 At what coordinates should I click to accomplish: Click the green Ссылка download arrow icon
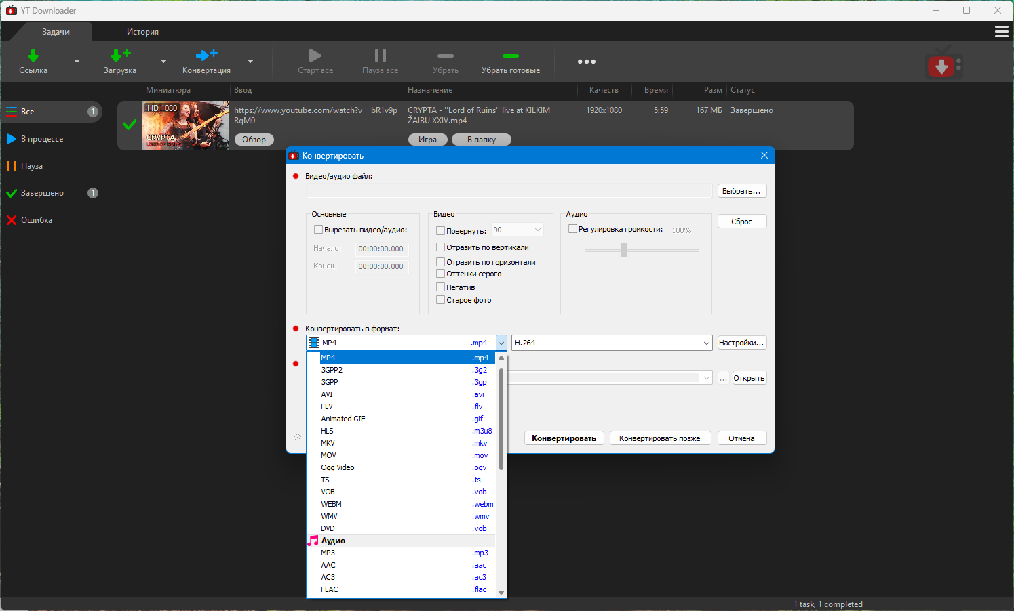tap(33, 56)
